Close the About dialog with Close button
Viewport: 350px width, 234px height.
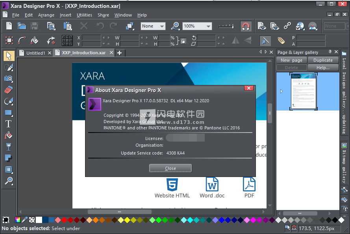point(170,168)
